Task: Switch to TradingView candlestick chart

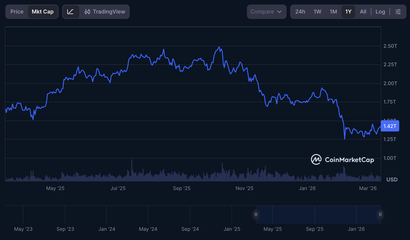Action: pyautogui.click(x=105, y=12)
